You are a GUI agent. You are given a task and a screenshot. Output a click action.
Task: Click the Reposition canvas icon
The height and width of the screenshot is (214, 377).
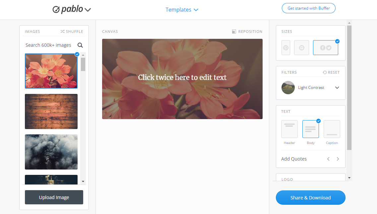pyautogui.click(x=234, y=32)
